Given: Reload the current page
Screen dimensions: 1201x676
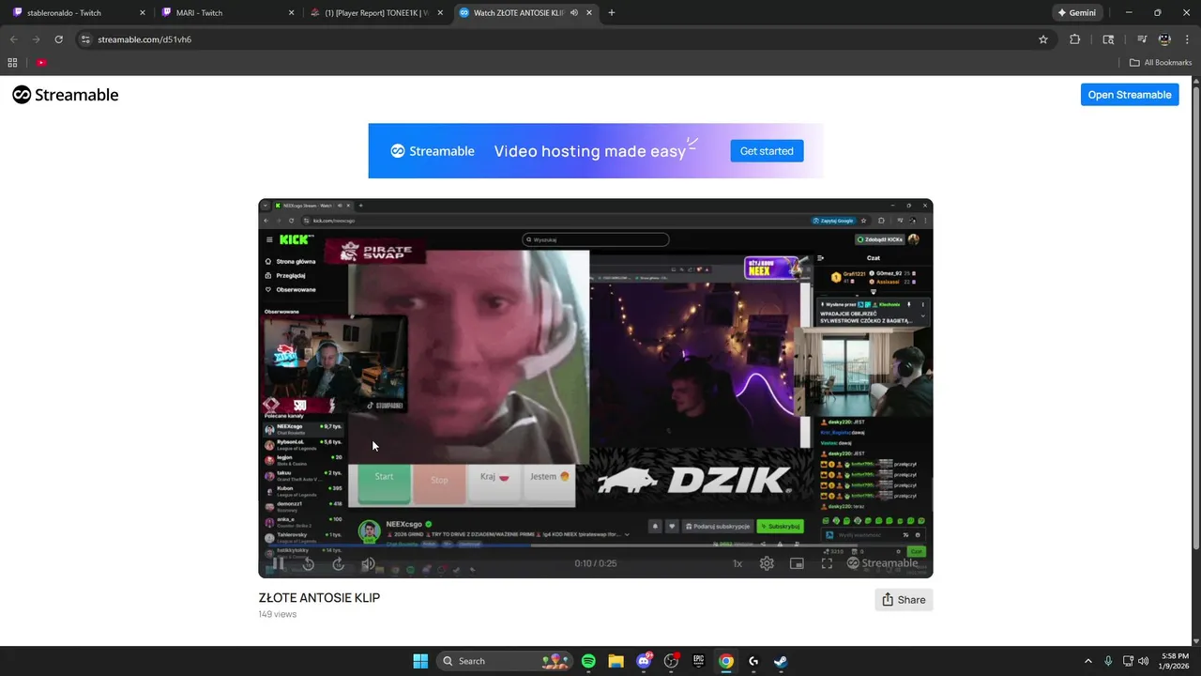Looking at the screenshot, I should (x=58, y=39).
